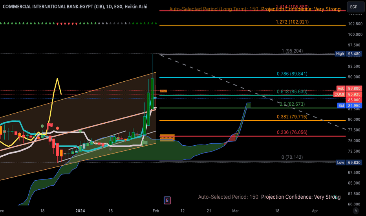Open the EGP currency selector
Image resolution: width=366 pixels, height=216 pixels.
pos(355,7)
